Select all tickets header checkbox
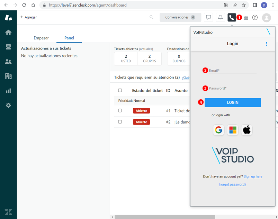This screenshot has width=278, height=219. [x=120, y=90]
